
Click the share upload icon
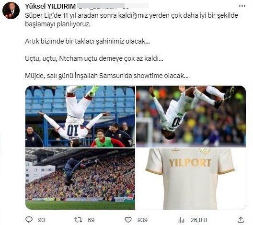tap(241, 220)
